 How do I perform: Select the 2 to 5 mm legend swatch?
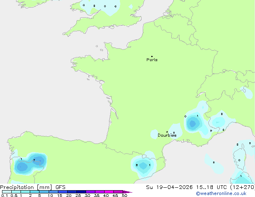[x=35, y=192]
